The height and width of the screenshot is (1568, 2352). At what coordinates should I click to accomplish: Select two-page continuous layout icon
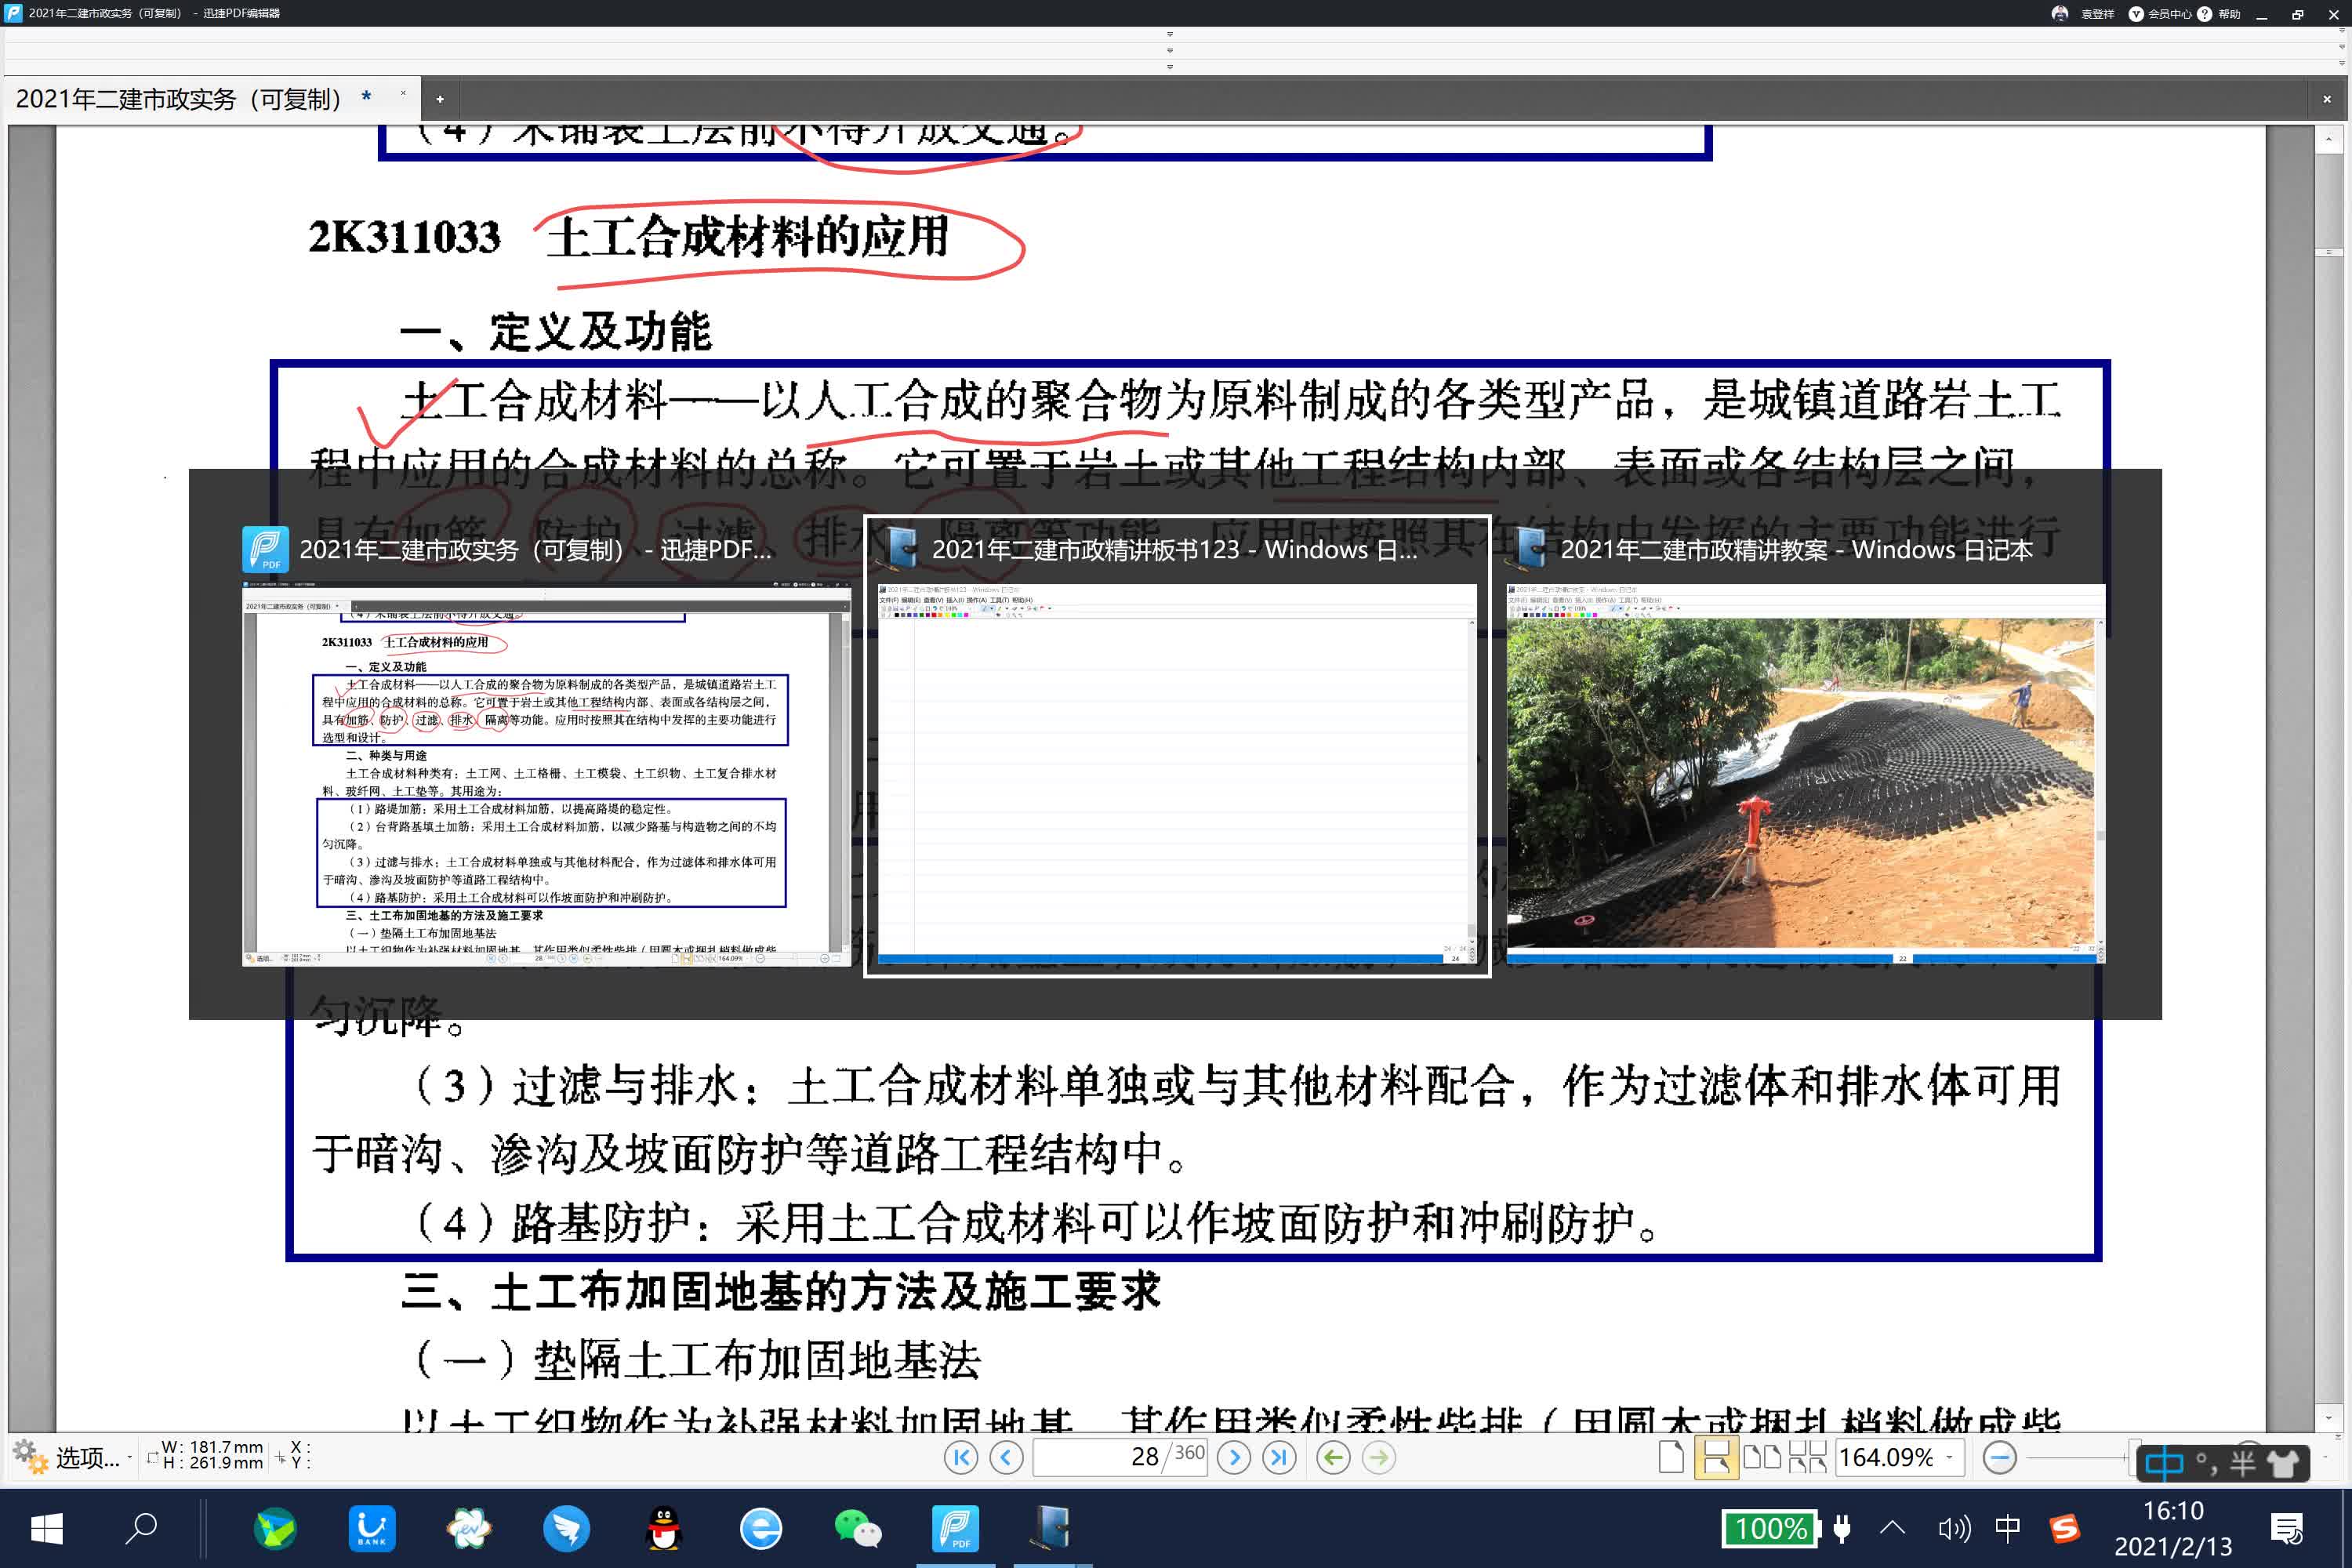tap(1807, 1457)
